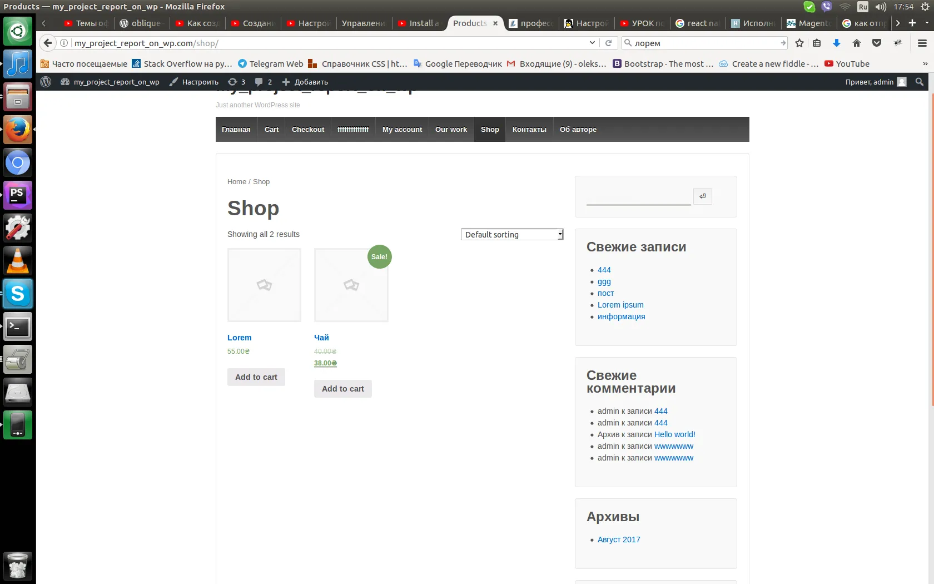Screen dimensions: 934x584
Task: Expand hidden bookmarks toolbar chevron
Action: (925, 63)
